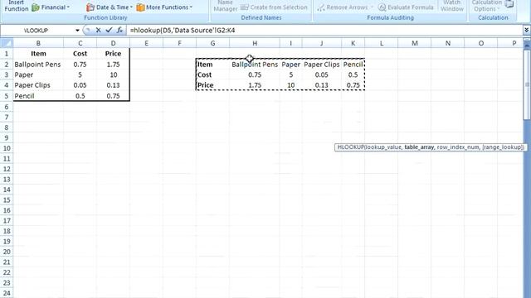Select column G header

[x=212, y=43]
